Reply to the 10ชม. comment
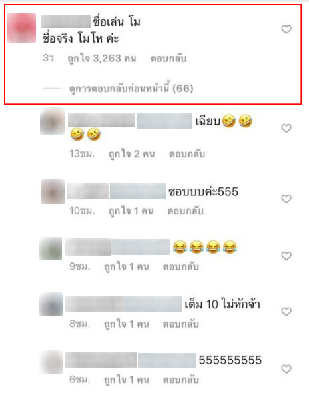 [185, 211]
